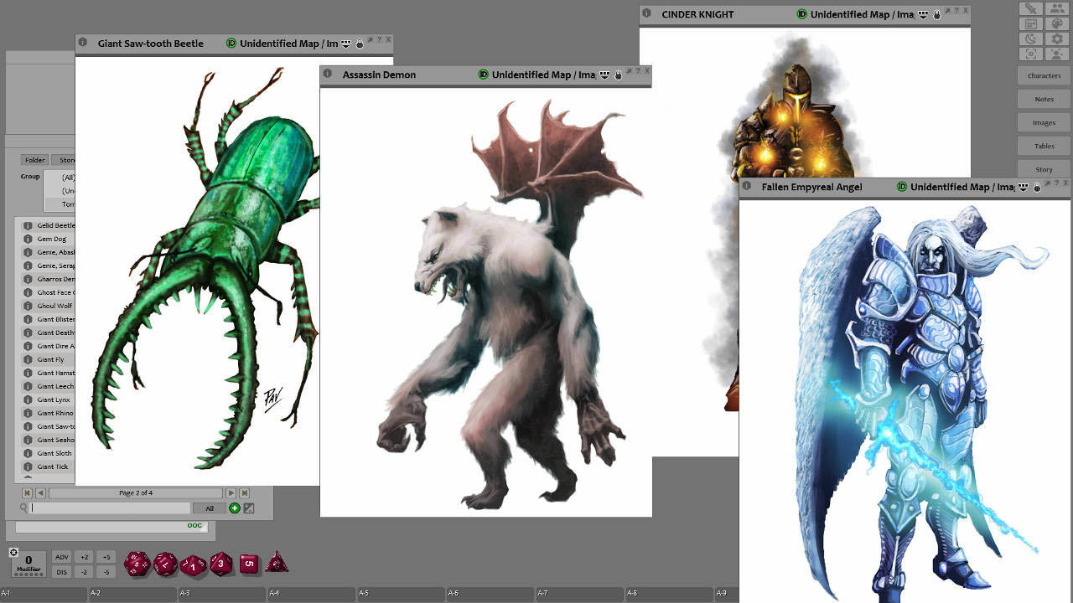Viewport: 1073px width, 603px height.
Task: Open the Calendar tool icon
Action: (x=1031, y=24)
